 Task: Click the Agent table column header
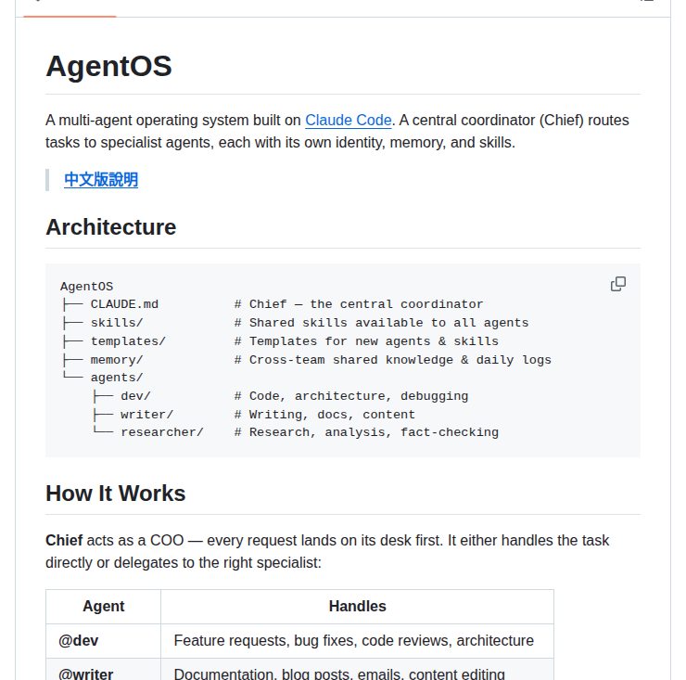point(103,607)
